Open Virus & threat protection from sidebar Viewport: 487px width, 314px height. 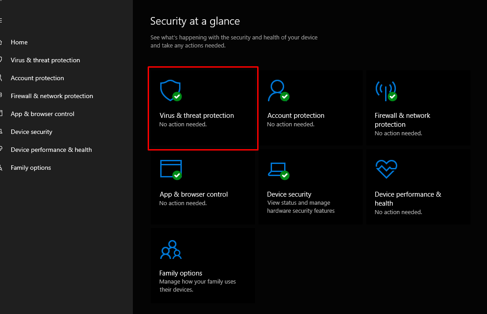45,60
